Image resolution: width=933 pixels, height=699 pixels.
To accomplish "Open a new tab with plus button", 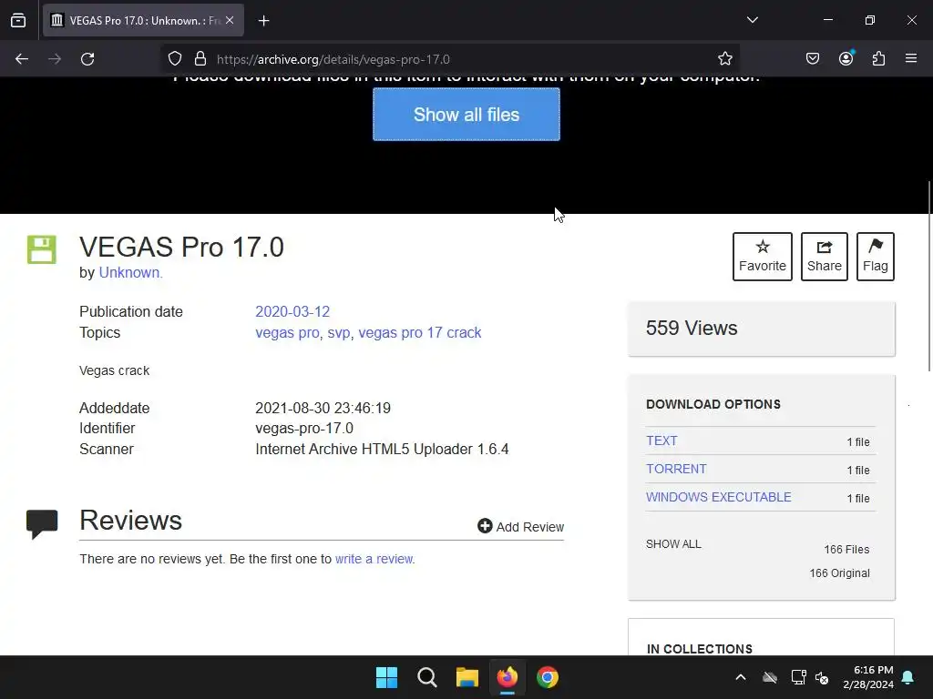I will click(264, 21).
